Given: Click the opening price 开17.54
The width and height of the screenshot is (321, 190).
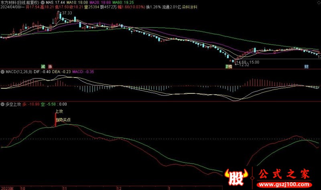Looking at the screenshot, I should 33,7.
